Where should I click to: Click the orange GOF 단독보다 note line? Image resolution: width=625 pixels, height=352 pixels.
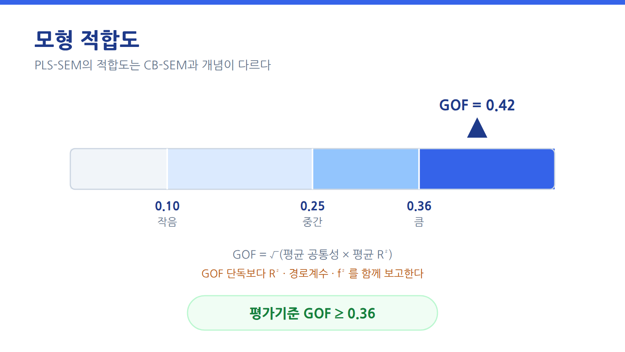[312, 273]
